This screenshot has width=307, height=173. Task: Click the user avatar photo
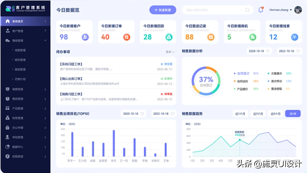click(298, 10)
